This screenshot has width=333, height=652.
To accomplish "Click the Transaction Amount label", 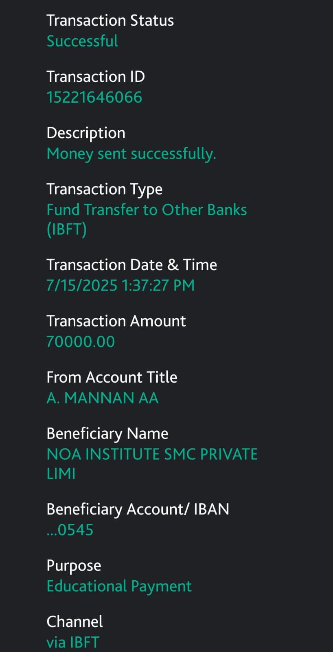I will click(x=116, y=321).
